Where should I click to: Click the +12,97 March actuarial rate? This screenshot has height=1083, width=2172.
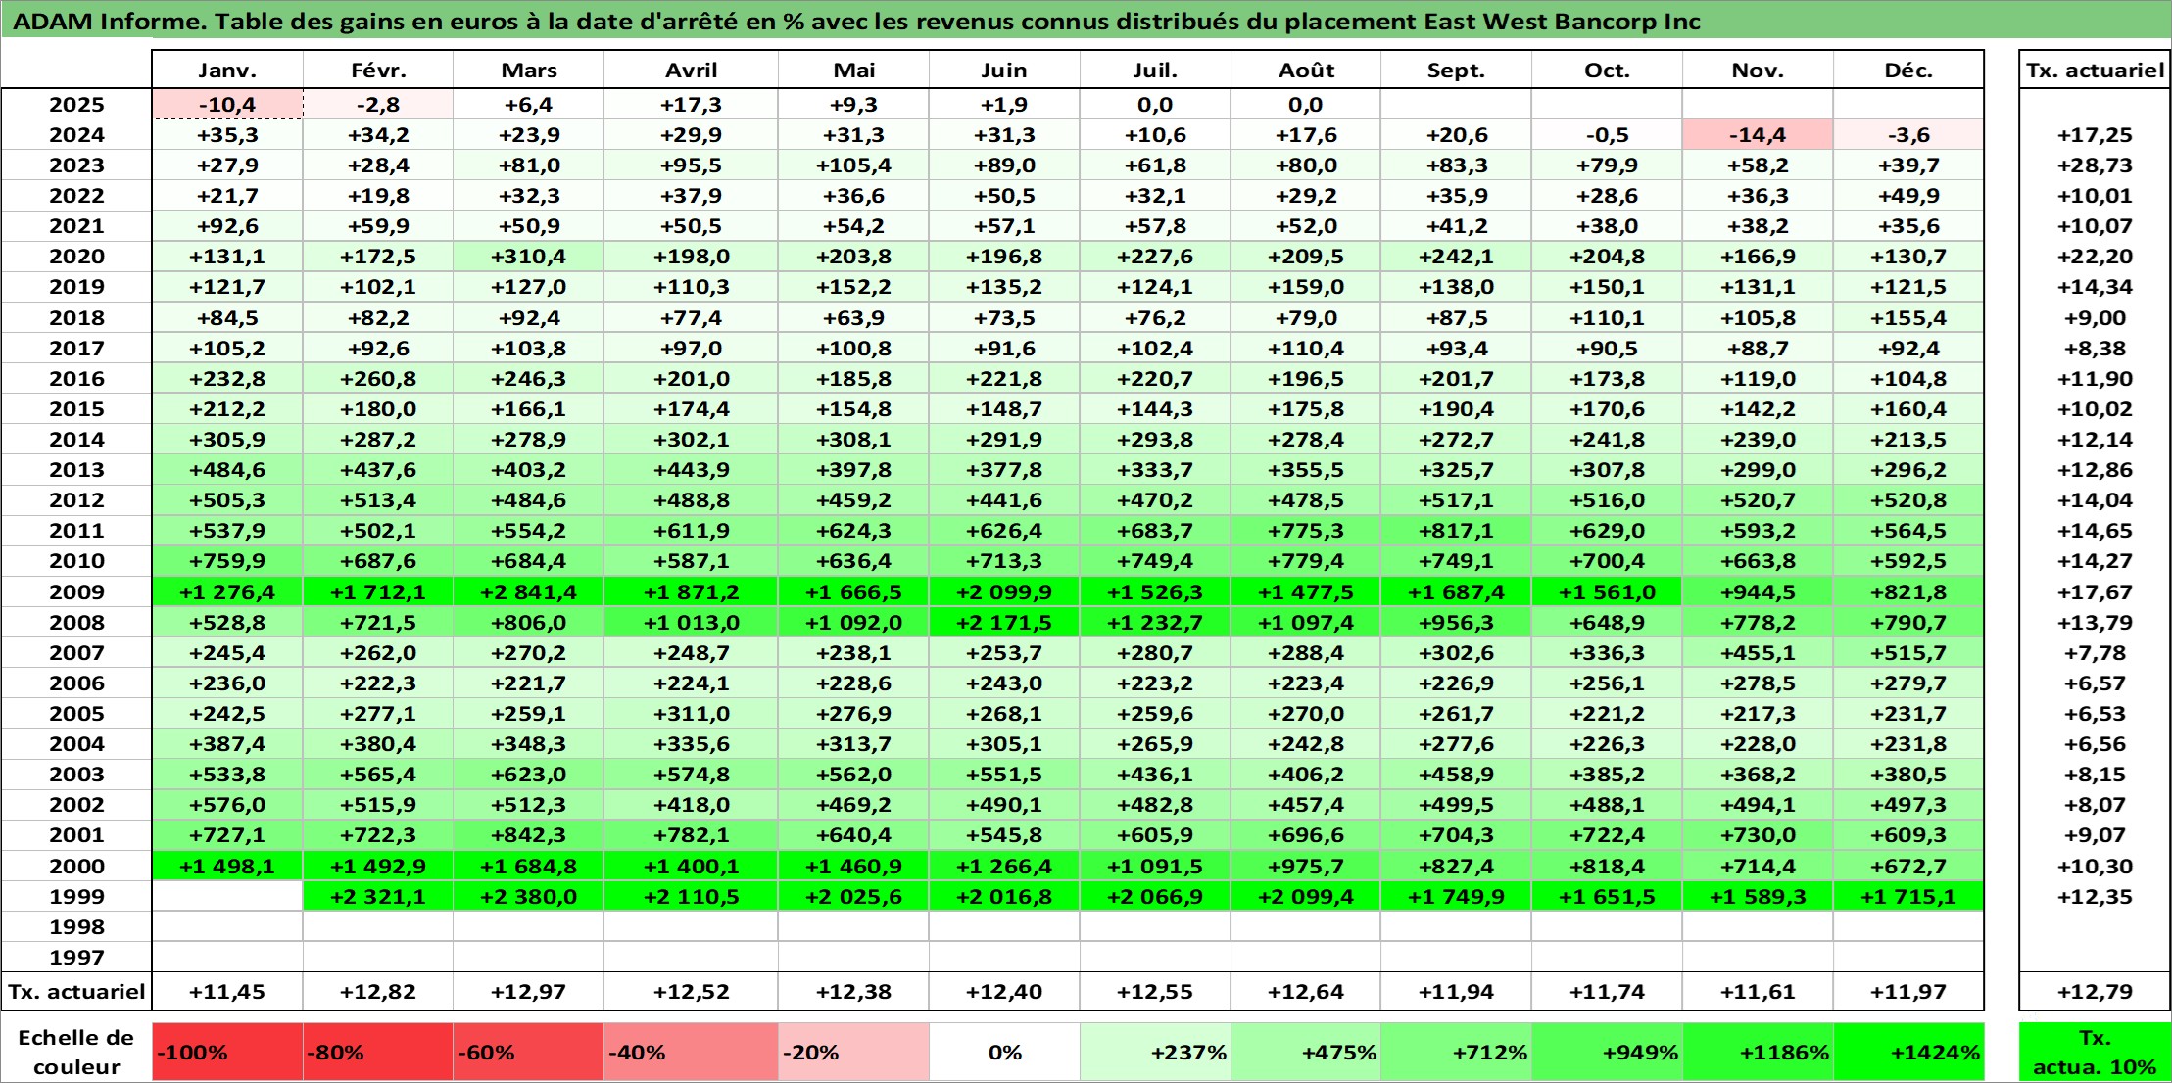pos(529,992)
